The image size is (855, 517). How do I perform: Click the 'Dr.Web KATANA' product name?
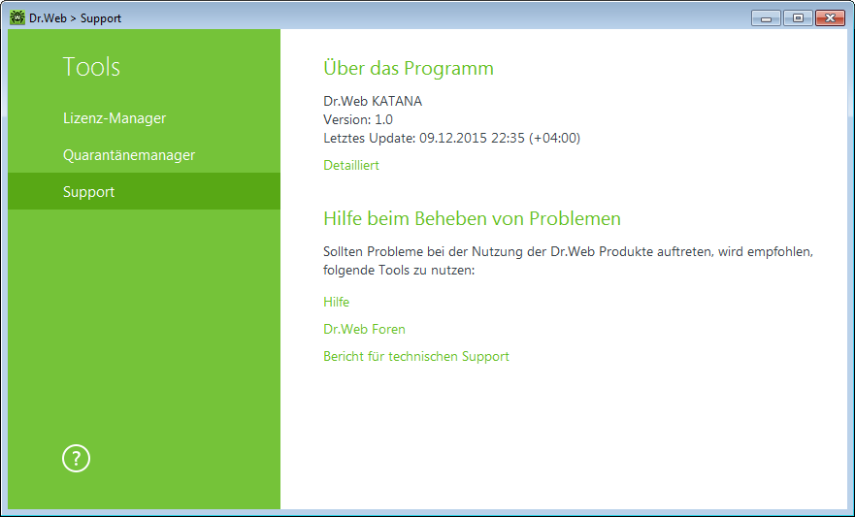click(x=373, y=101)
